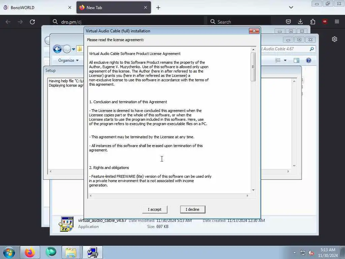Switch to the New Tab browser tab
The height and width of the screenshot is (259, 345).
(x=114, y=7)
